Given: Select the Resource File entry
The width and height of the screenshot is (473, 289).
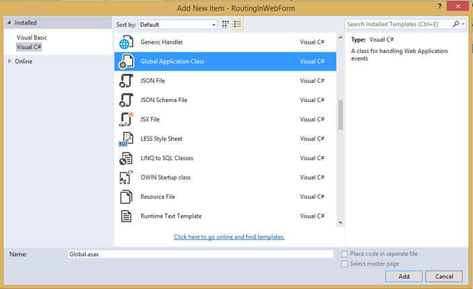Looking at the screenshot, I should (225, 197).
